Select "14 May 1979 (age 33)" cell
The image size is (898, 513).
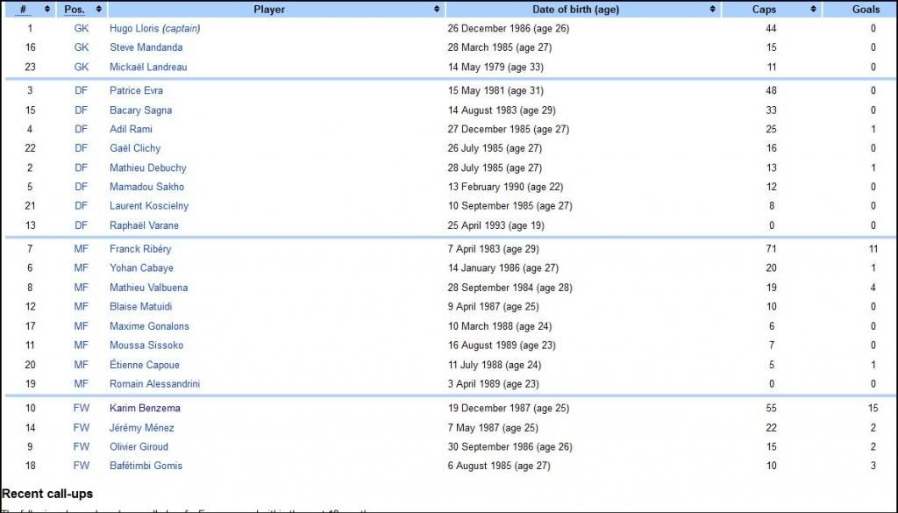click(496, 67)
